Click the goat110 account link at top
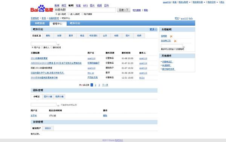Image resolution: width=226 pixels, height=142 pixels. tap(167, 2)
